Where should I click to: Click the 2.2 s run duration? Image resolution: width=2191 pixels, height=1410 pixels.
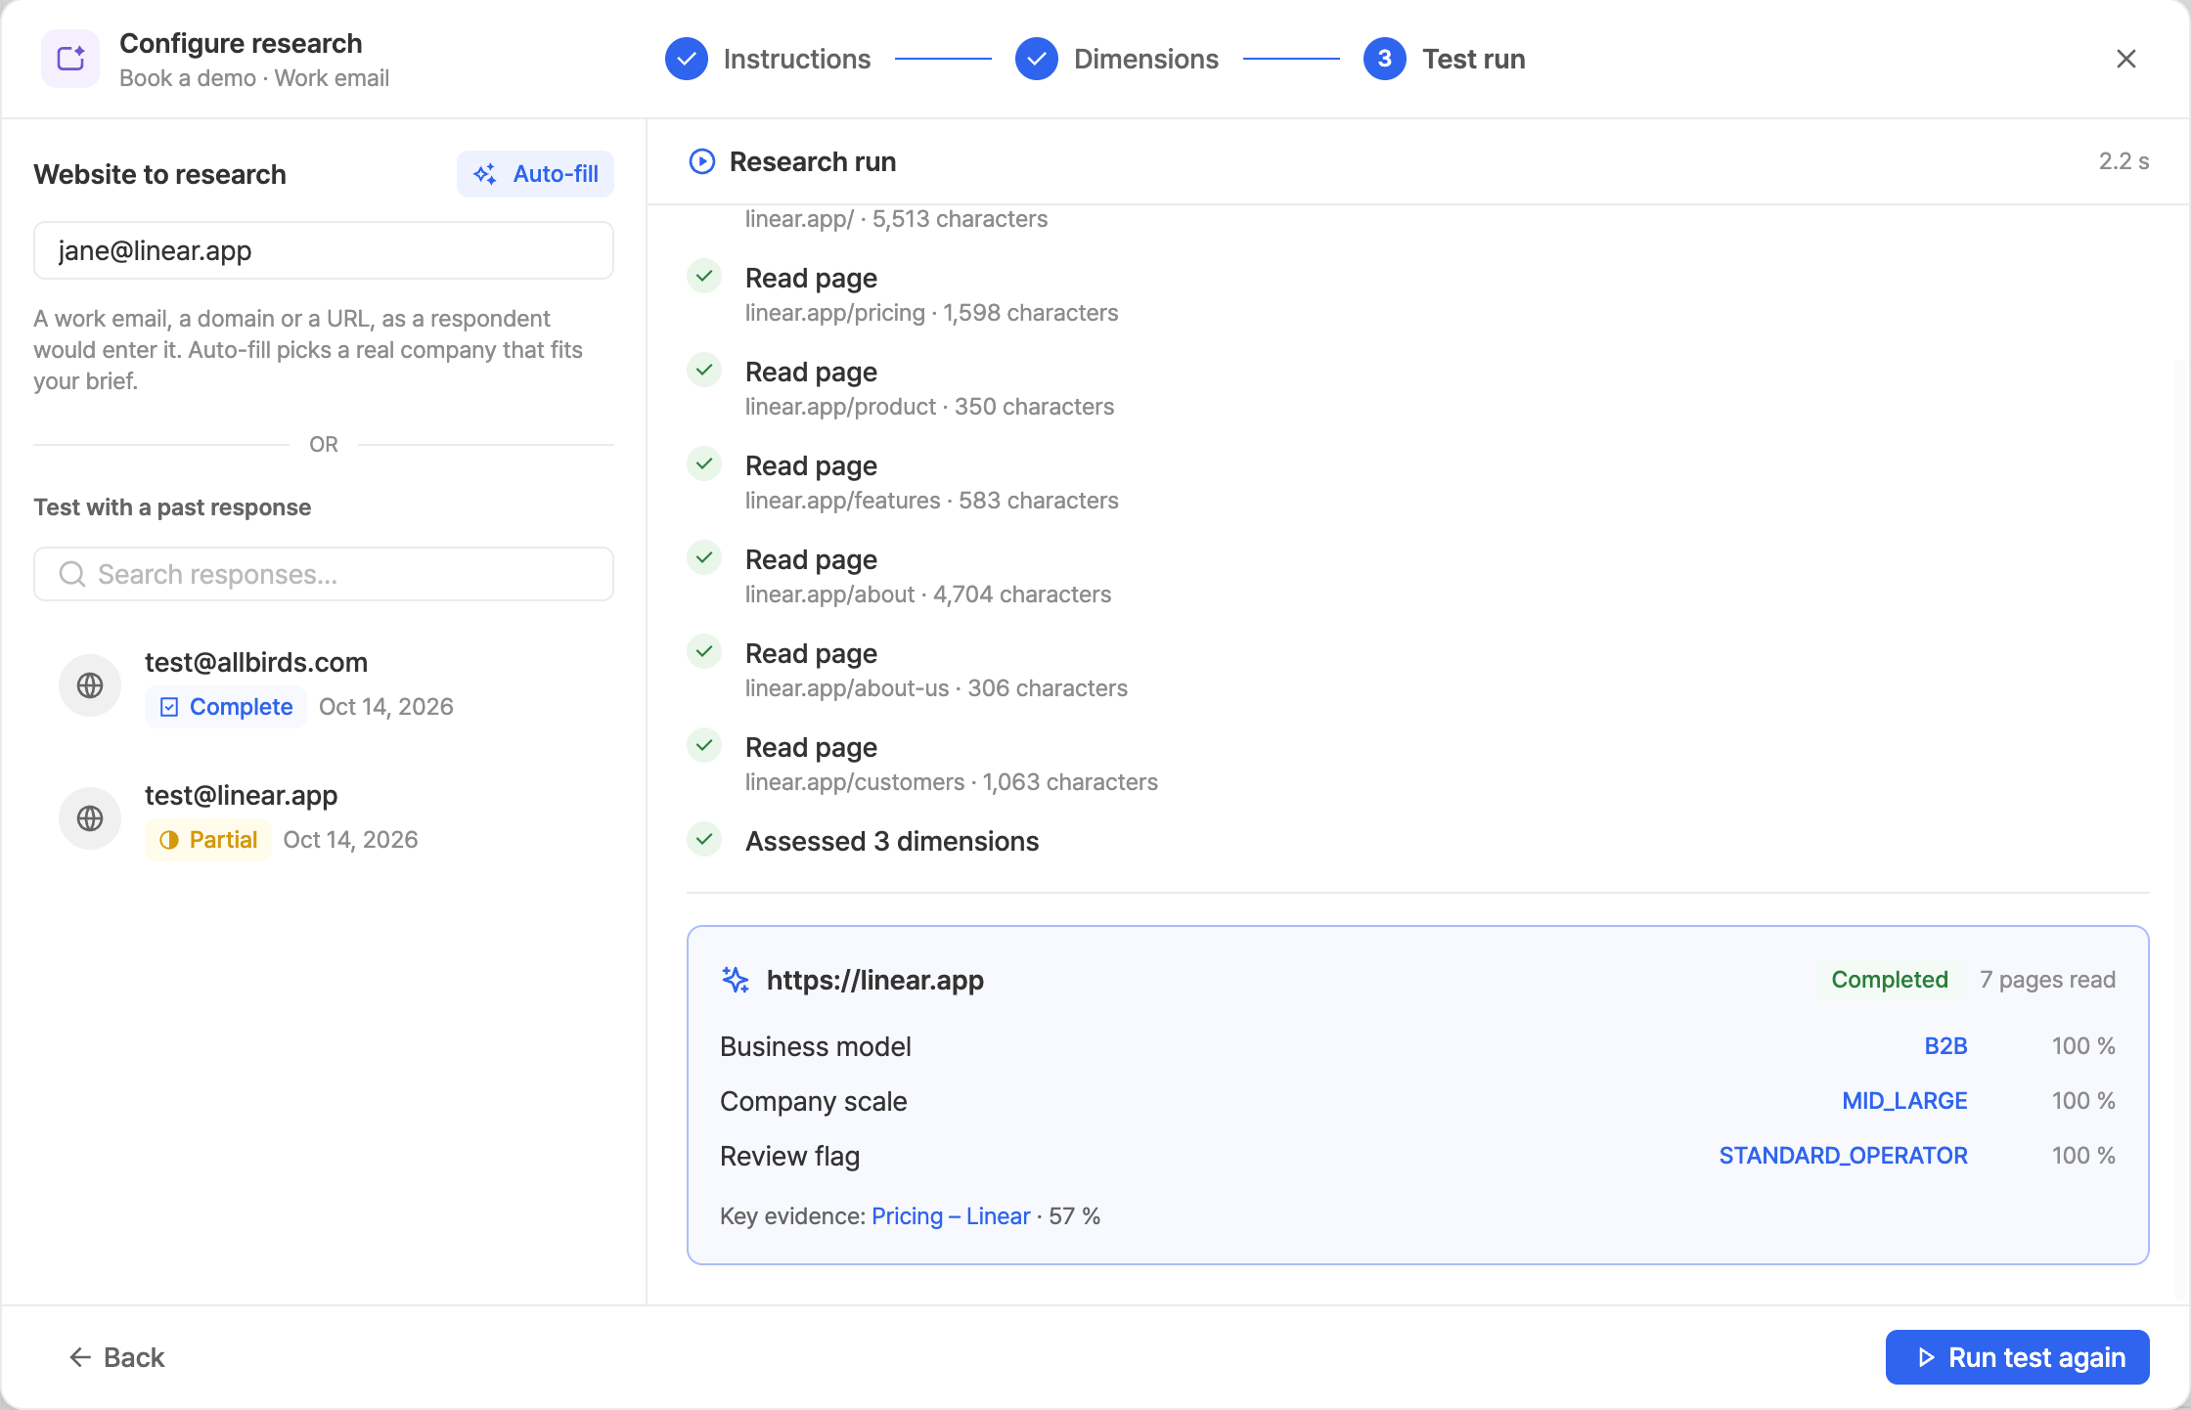(x=2124, y=161)
